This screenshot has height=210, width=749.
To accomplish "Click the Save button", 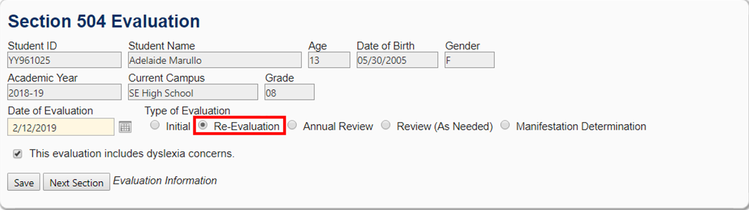I will [23, 183].
